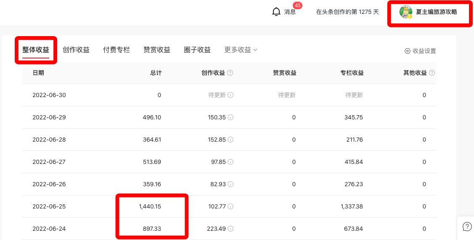Click the 专栏收益 value 1,337.38
This screenshot has width=474, height=240.
(x=352, y=206)
